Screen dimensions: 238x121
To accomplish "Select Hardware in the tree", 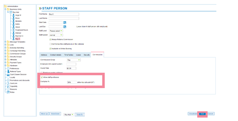I will pyautogui.click(x=14, y=66).
